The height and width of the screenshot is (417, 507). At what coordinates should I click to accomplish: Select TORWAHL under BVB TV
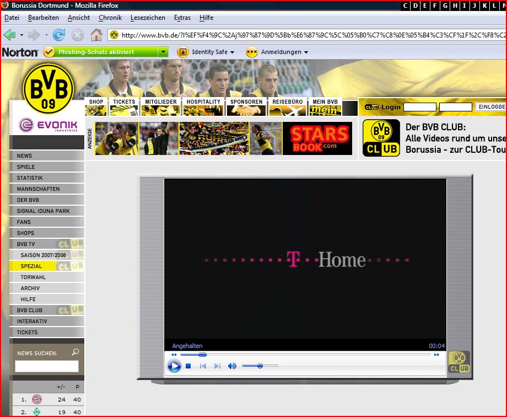coord(47,277)
